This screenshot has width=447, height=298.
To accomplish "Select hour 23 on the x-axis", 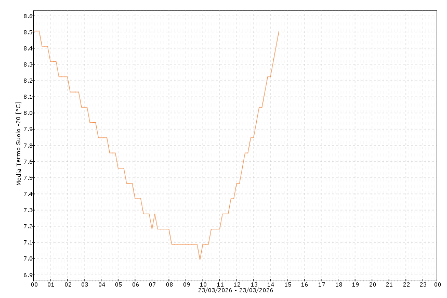I will pyautogui.click(x=423, y=284).
